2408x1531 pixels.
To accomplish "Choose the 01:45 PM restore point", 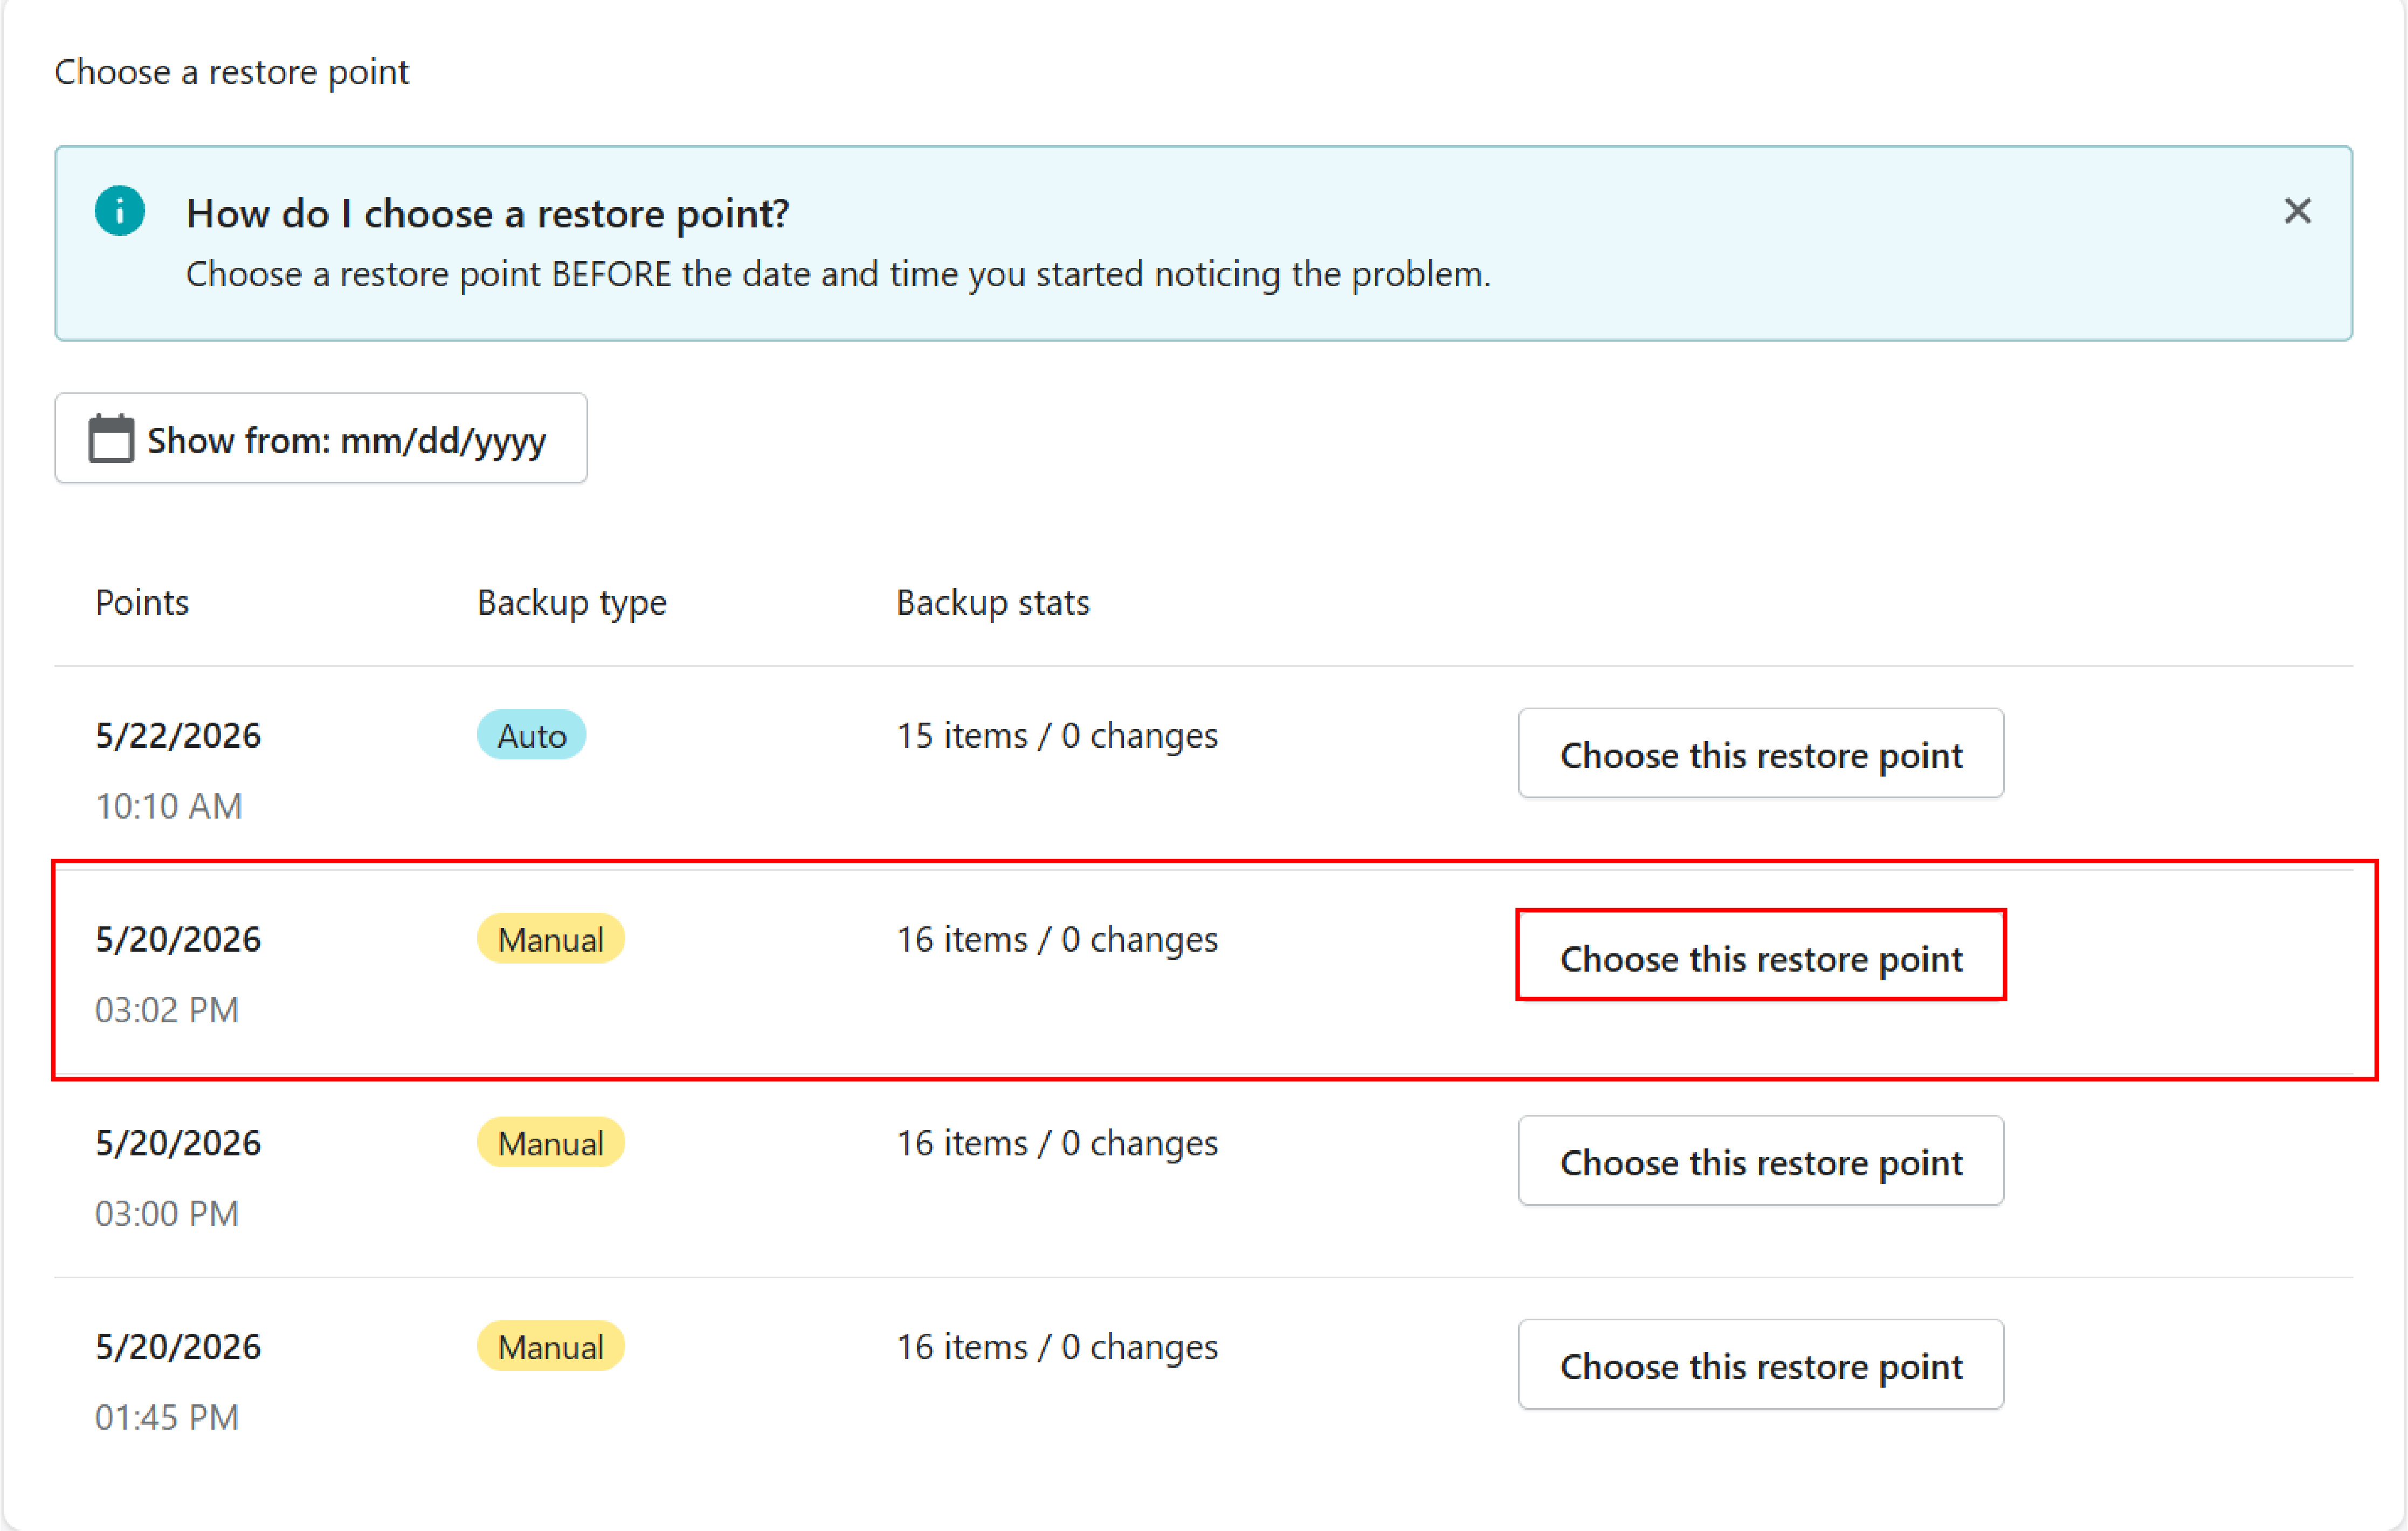I will (1760, 1365).
